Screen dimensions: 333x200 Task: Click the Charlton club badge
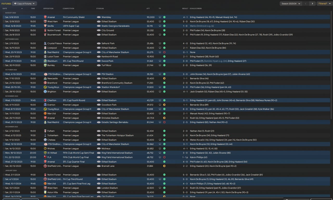tap(45, 100)
